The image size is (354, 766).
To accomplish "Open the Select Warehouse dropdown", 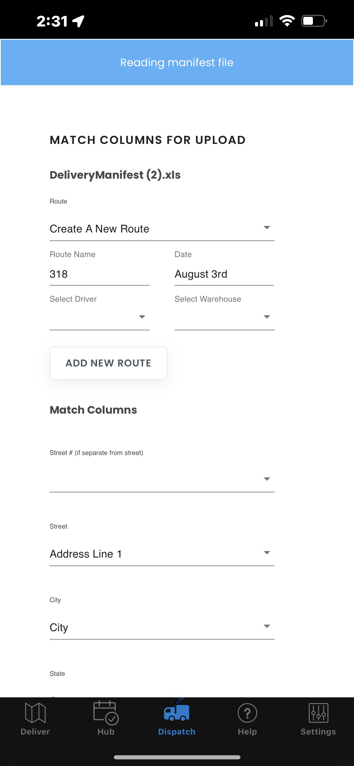I will point(224,317).
